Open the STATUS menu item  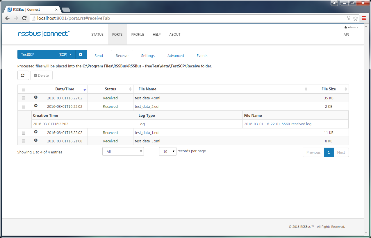(97, 34)
